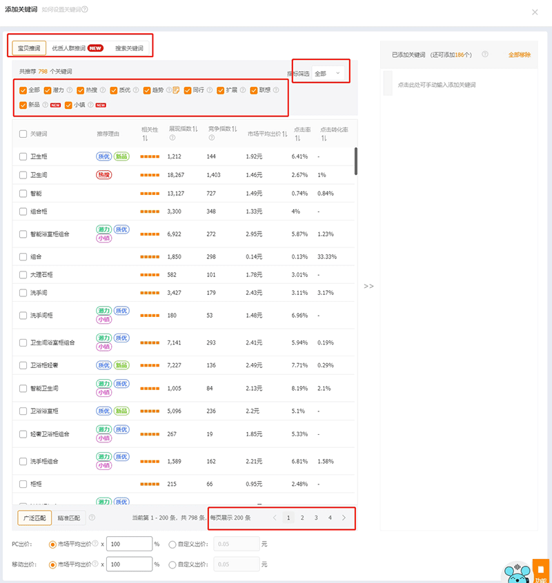
Task: Sort by 相关性 column header arrows
Action: click(145, 139)
